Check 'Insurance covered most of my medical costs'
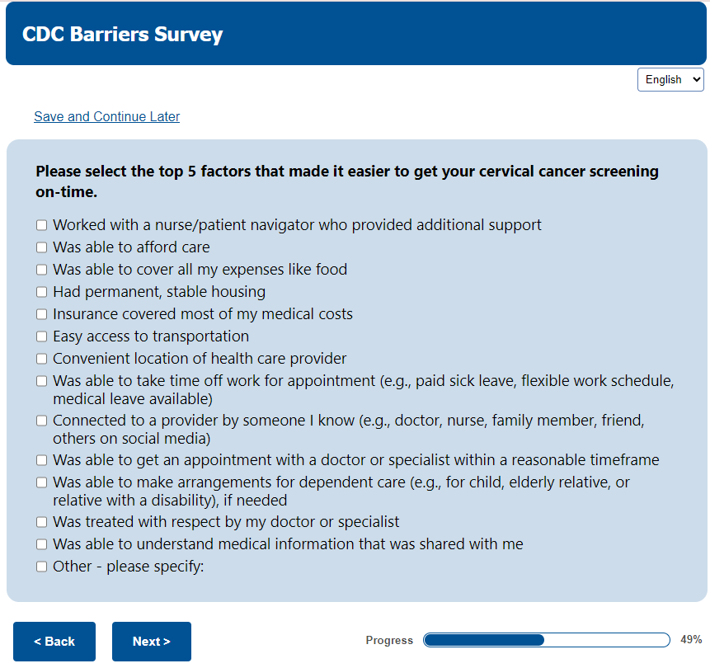 [x=41, y=314]
